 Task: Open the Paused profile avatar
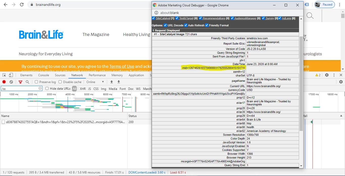tap(324, 5)
